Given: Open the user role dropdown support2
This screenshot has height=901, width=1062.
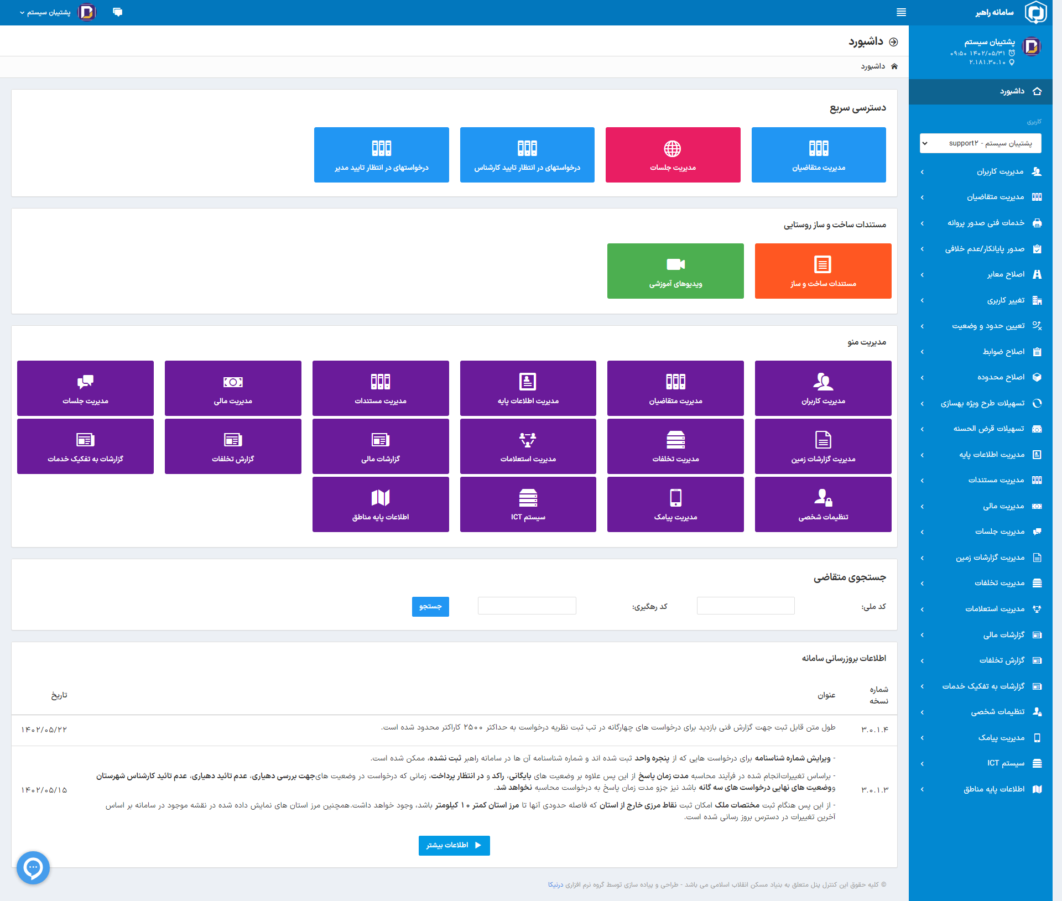Looking at the screenshot, I should tap(980, 143).
